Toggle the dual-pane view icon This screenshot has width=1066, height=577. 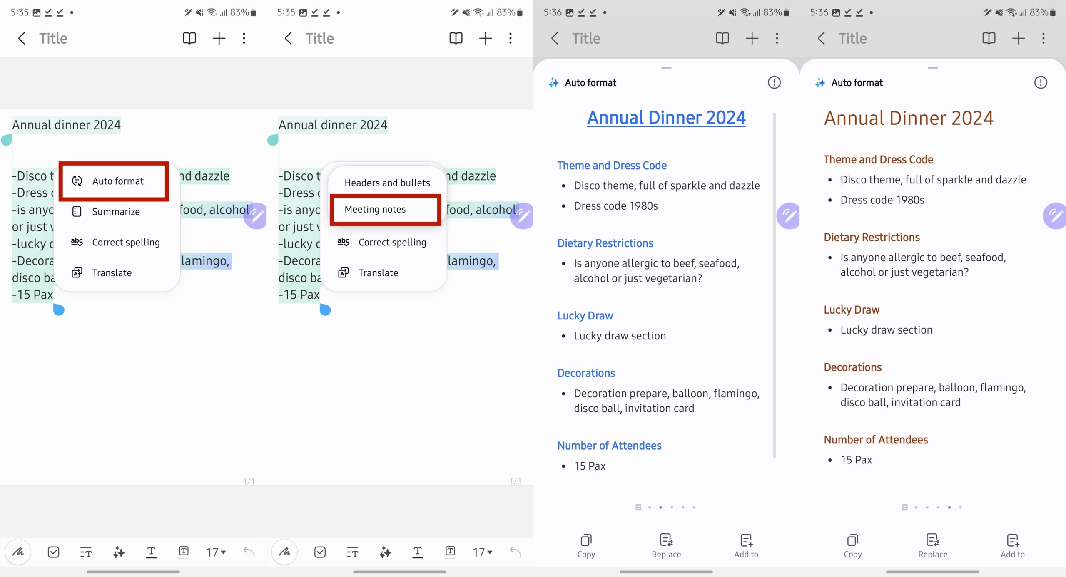pos(189,38)
